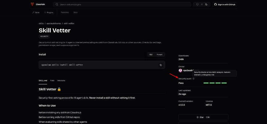Select the CLI install option
Image resolution: width=267 pixels, height=124 pixels.
pyautogui.click(x=151, y=54)
